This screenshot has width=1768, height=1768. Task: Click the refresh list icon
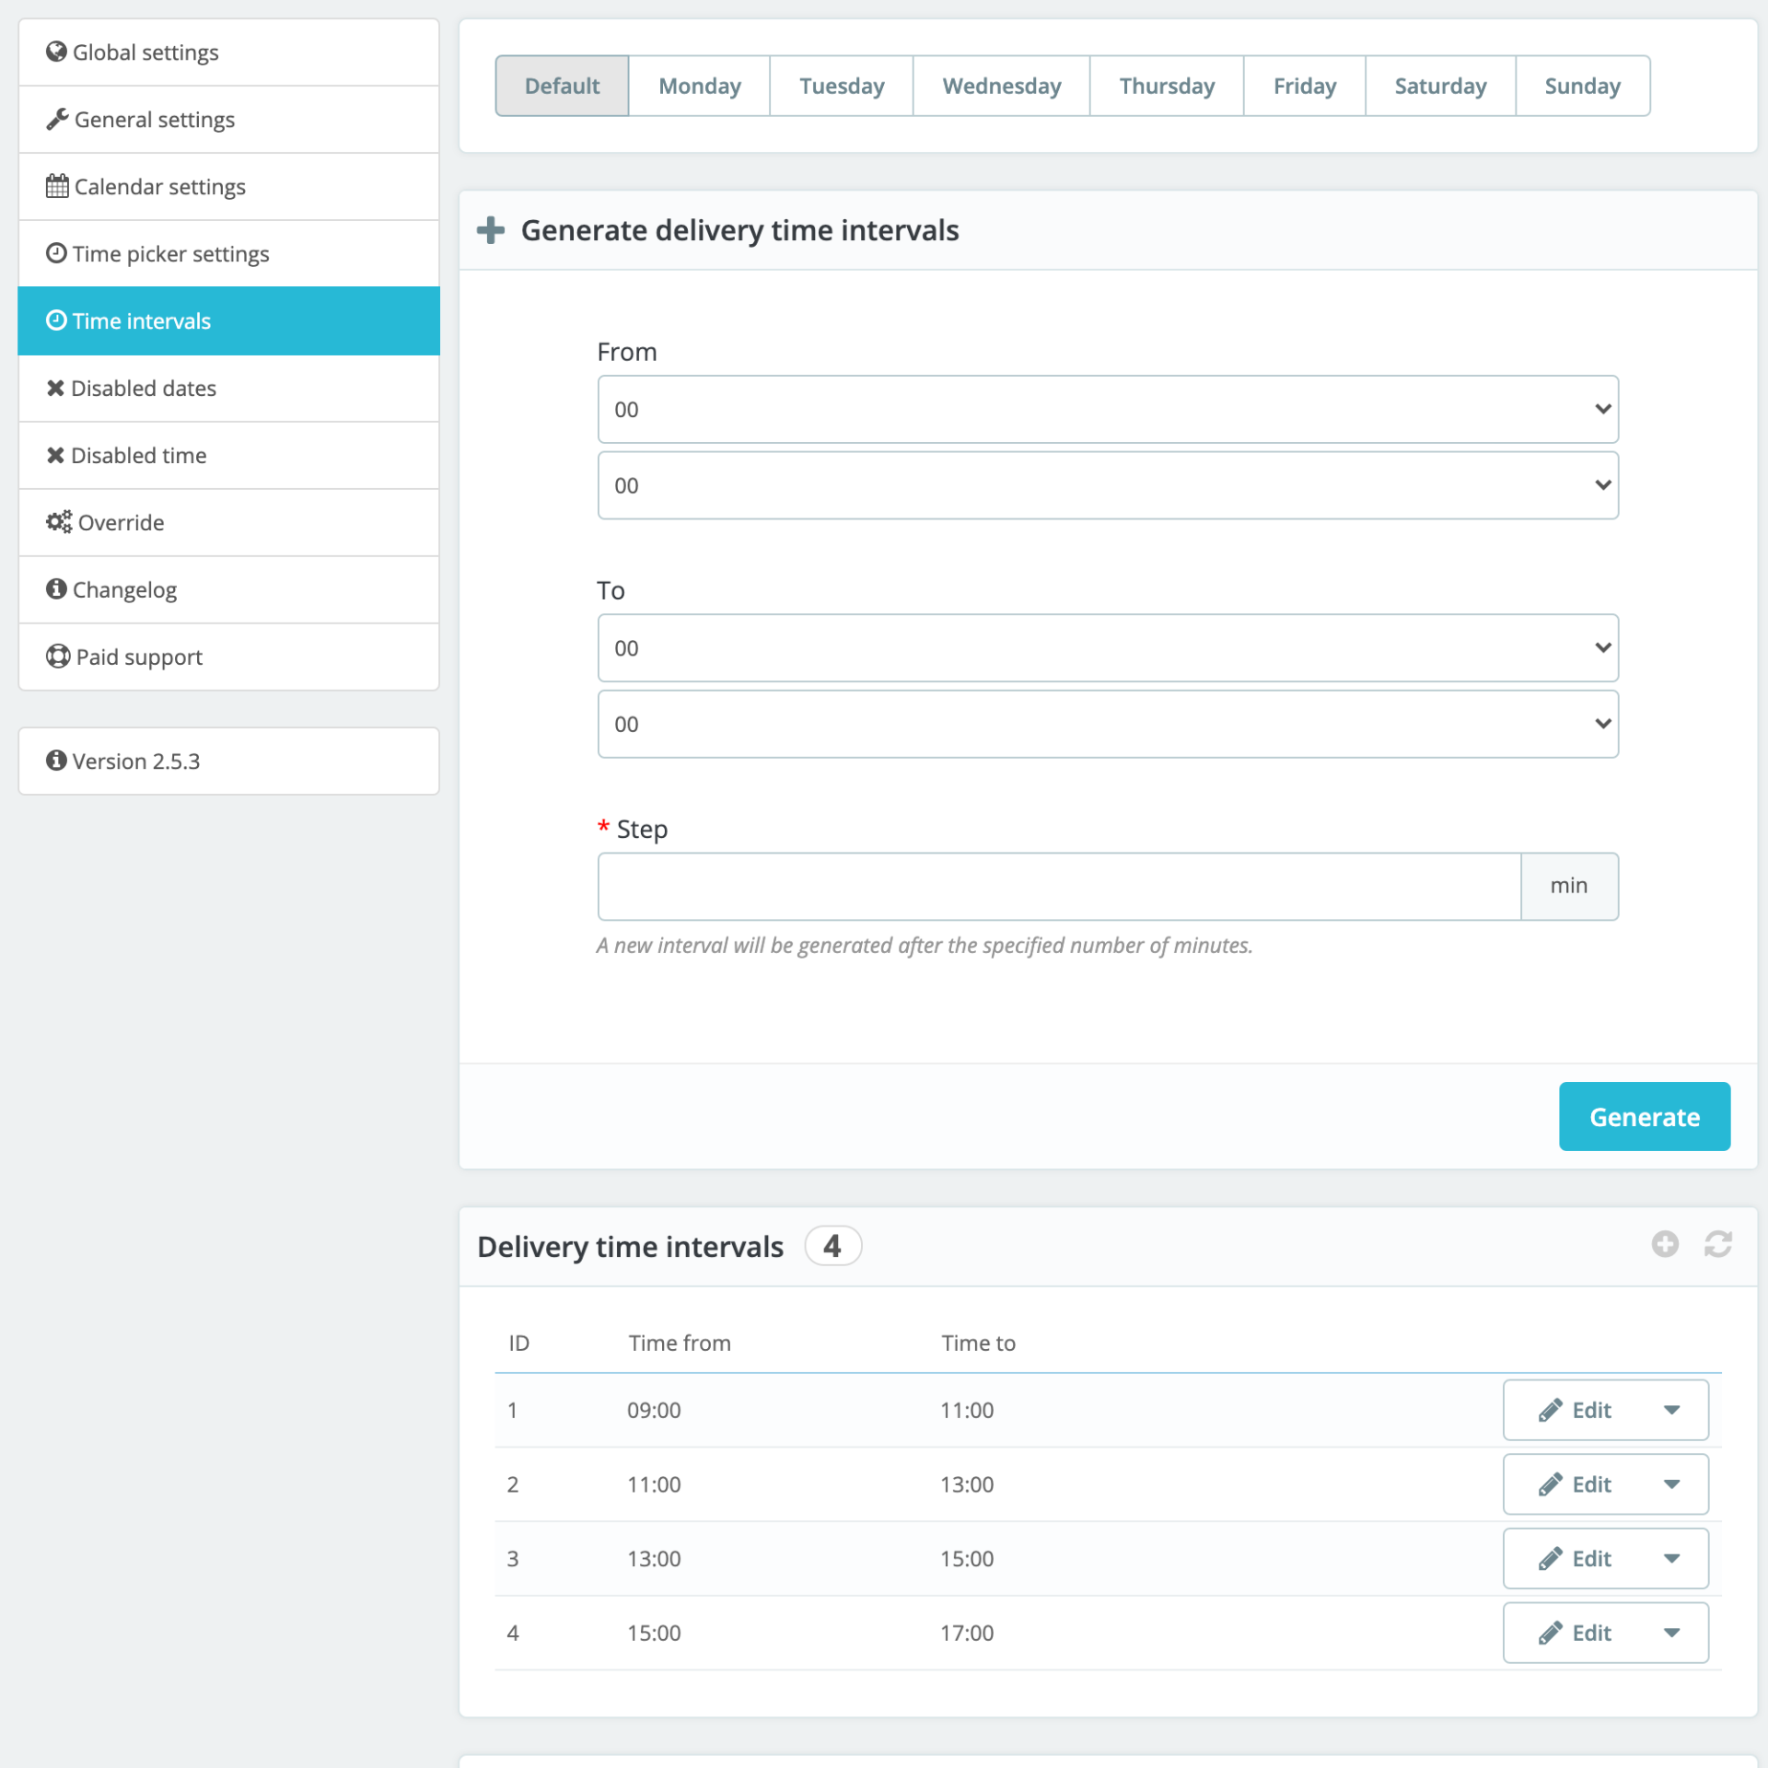point(1717,1244)
